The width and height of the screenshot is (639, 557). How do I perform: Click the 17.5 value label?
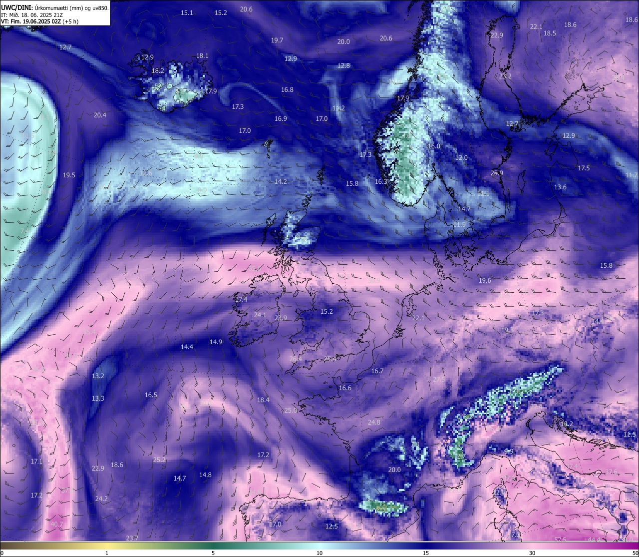(x=584, y=168)
